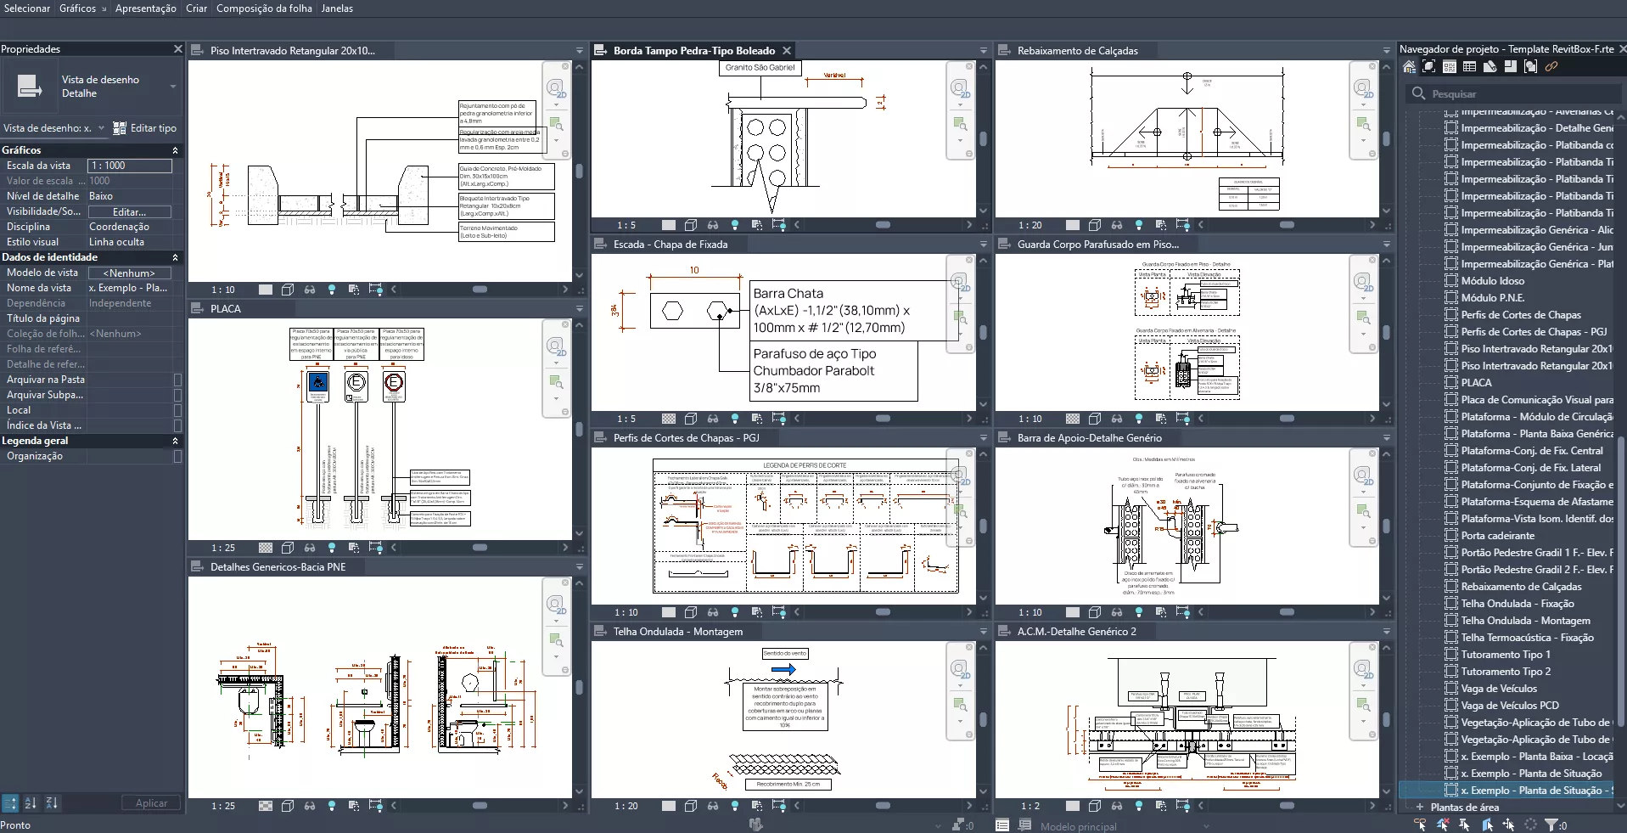Image resolution: width=1627 pixels, height=833 pixels.
Task: Toggle the Local property checkbox
Action: pos(177,410)
